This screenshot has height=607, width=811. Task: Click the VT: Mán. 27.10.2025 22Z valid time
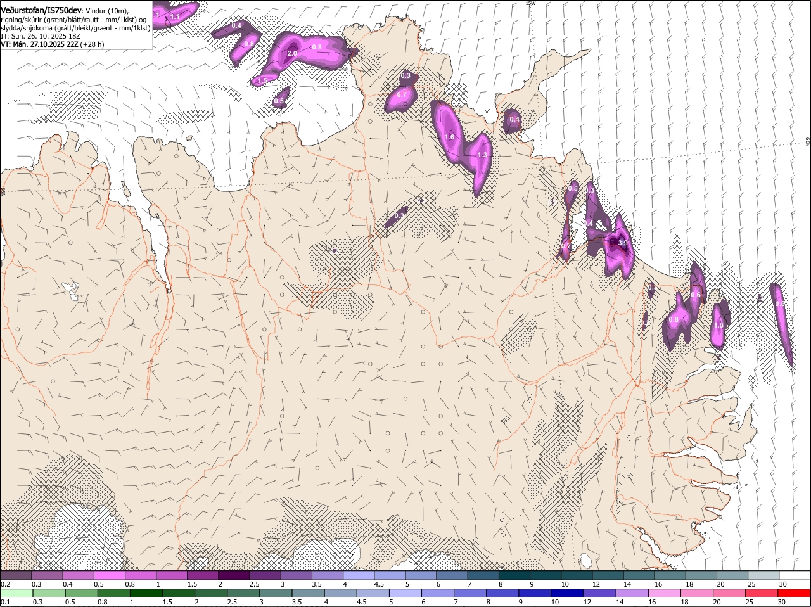point(39,44)
